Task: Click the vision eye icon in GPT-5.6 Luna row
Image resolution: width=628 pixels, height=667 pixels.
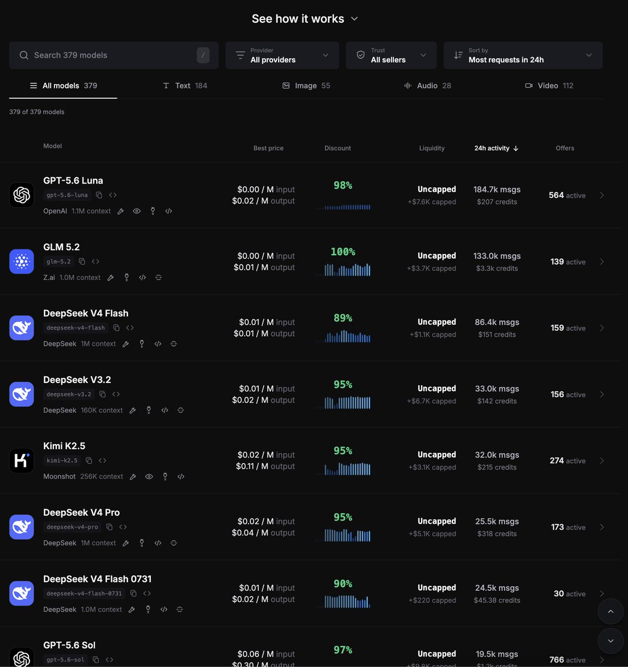Action: tap(137, 211)
